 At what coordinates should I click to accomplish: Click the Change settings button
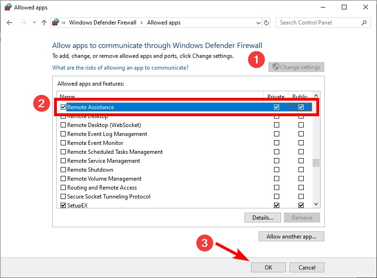click(296, 67)
